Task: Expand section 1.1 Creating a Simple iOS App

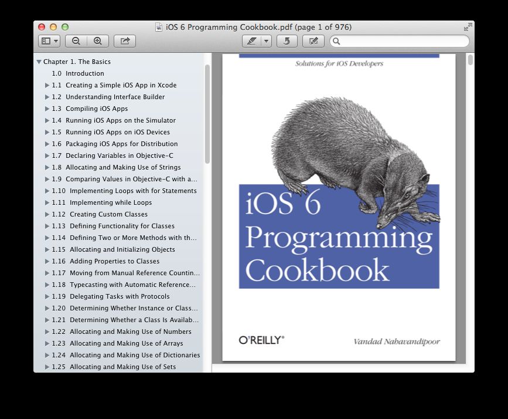Action: click(x=47, y=85)
